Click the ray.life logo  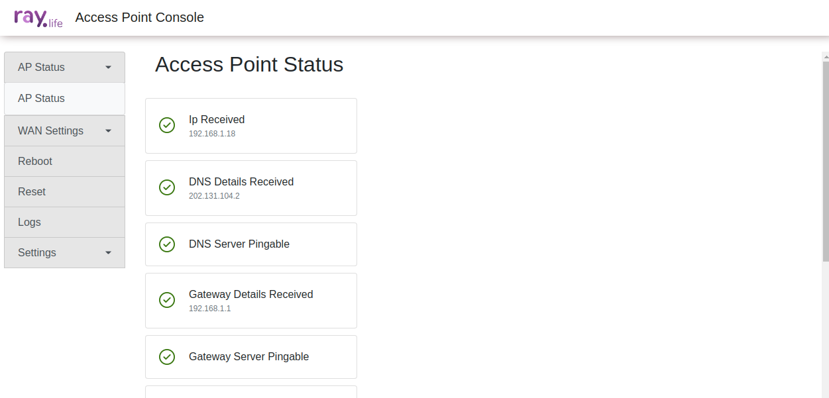38,18
